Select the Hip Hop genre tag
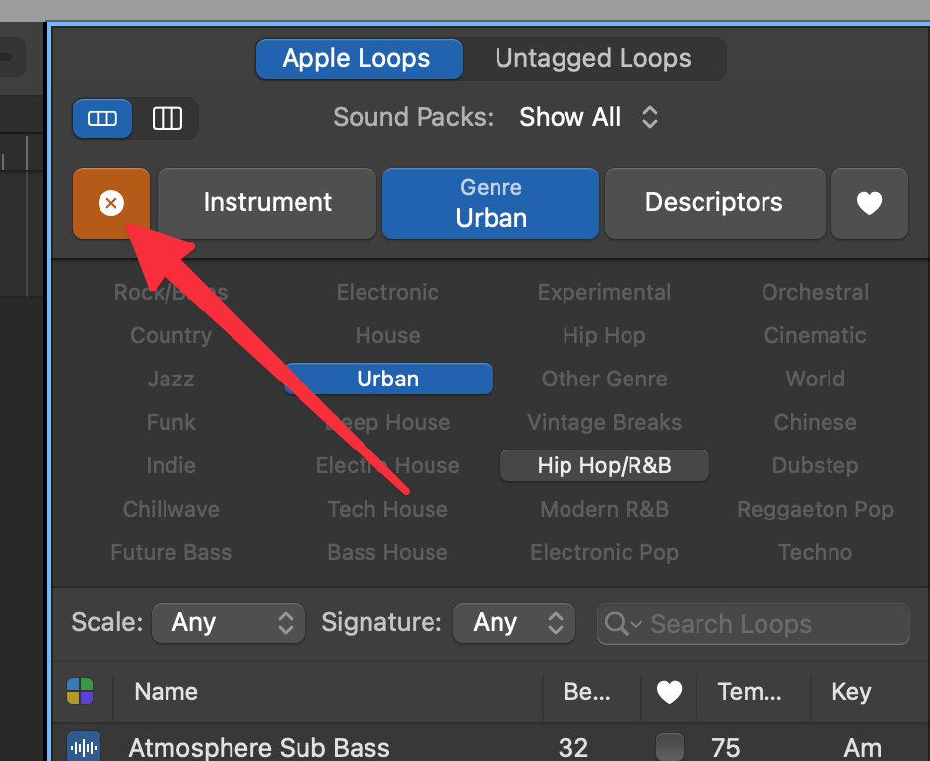This screenshot has height=761, width=930. tap(604, 335)
